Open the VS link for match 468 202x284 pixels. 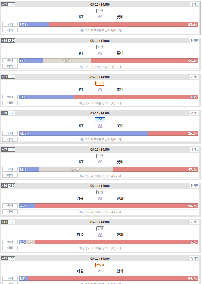pyautogui.click(x=100, y=126)
